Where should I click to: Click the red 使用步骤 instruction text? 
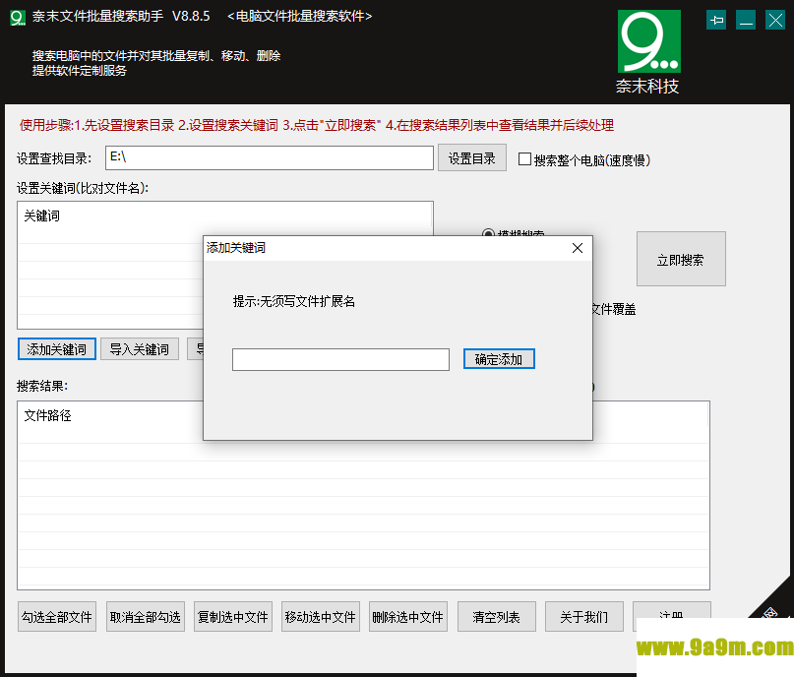317,125
